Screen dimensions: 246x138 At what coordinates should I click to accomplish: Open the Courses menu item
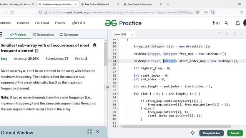23,23
